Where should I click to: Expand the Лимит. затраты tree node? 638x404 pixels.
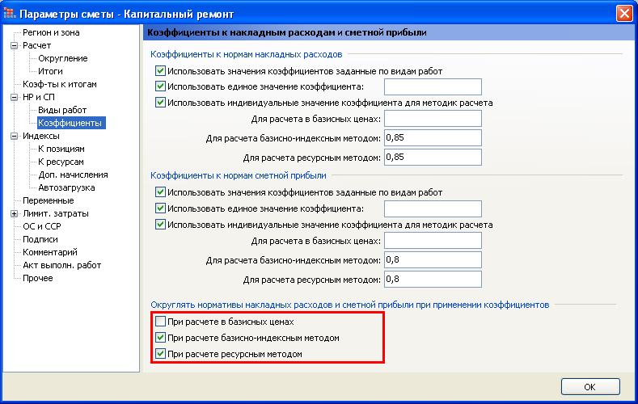(14, 214)
